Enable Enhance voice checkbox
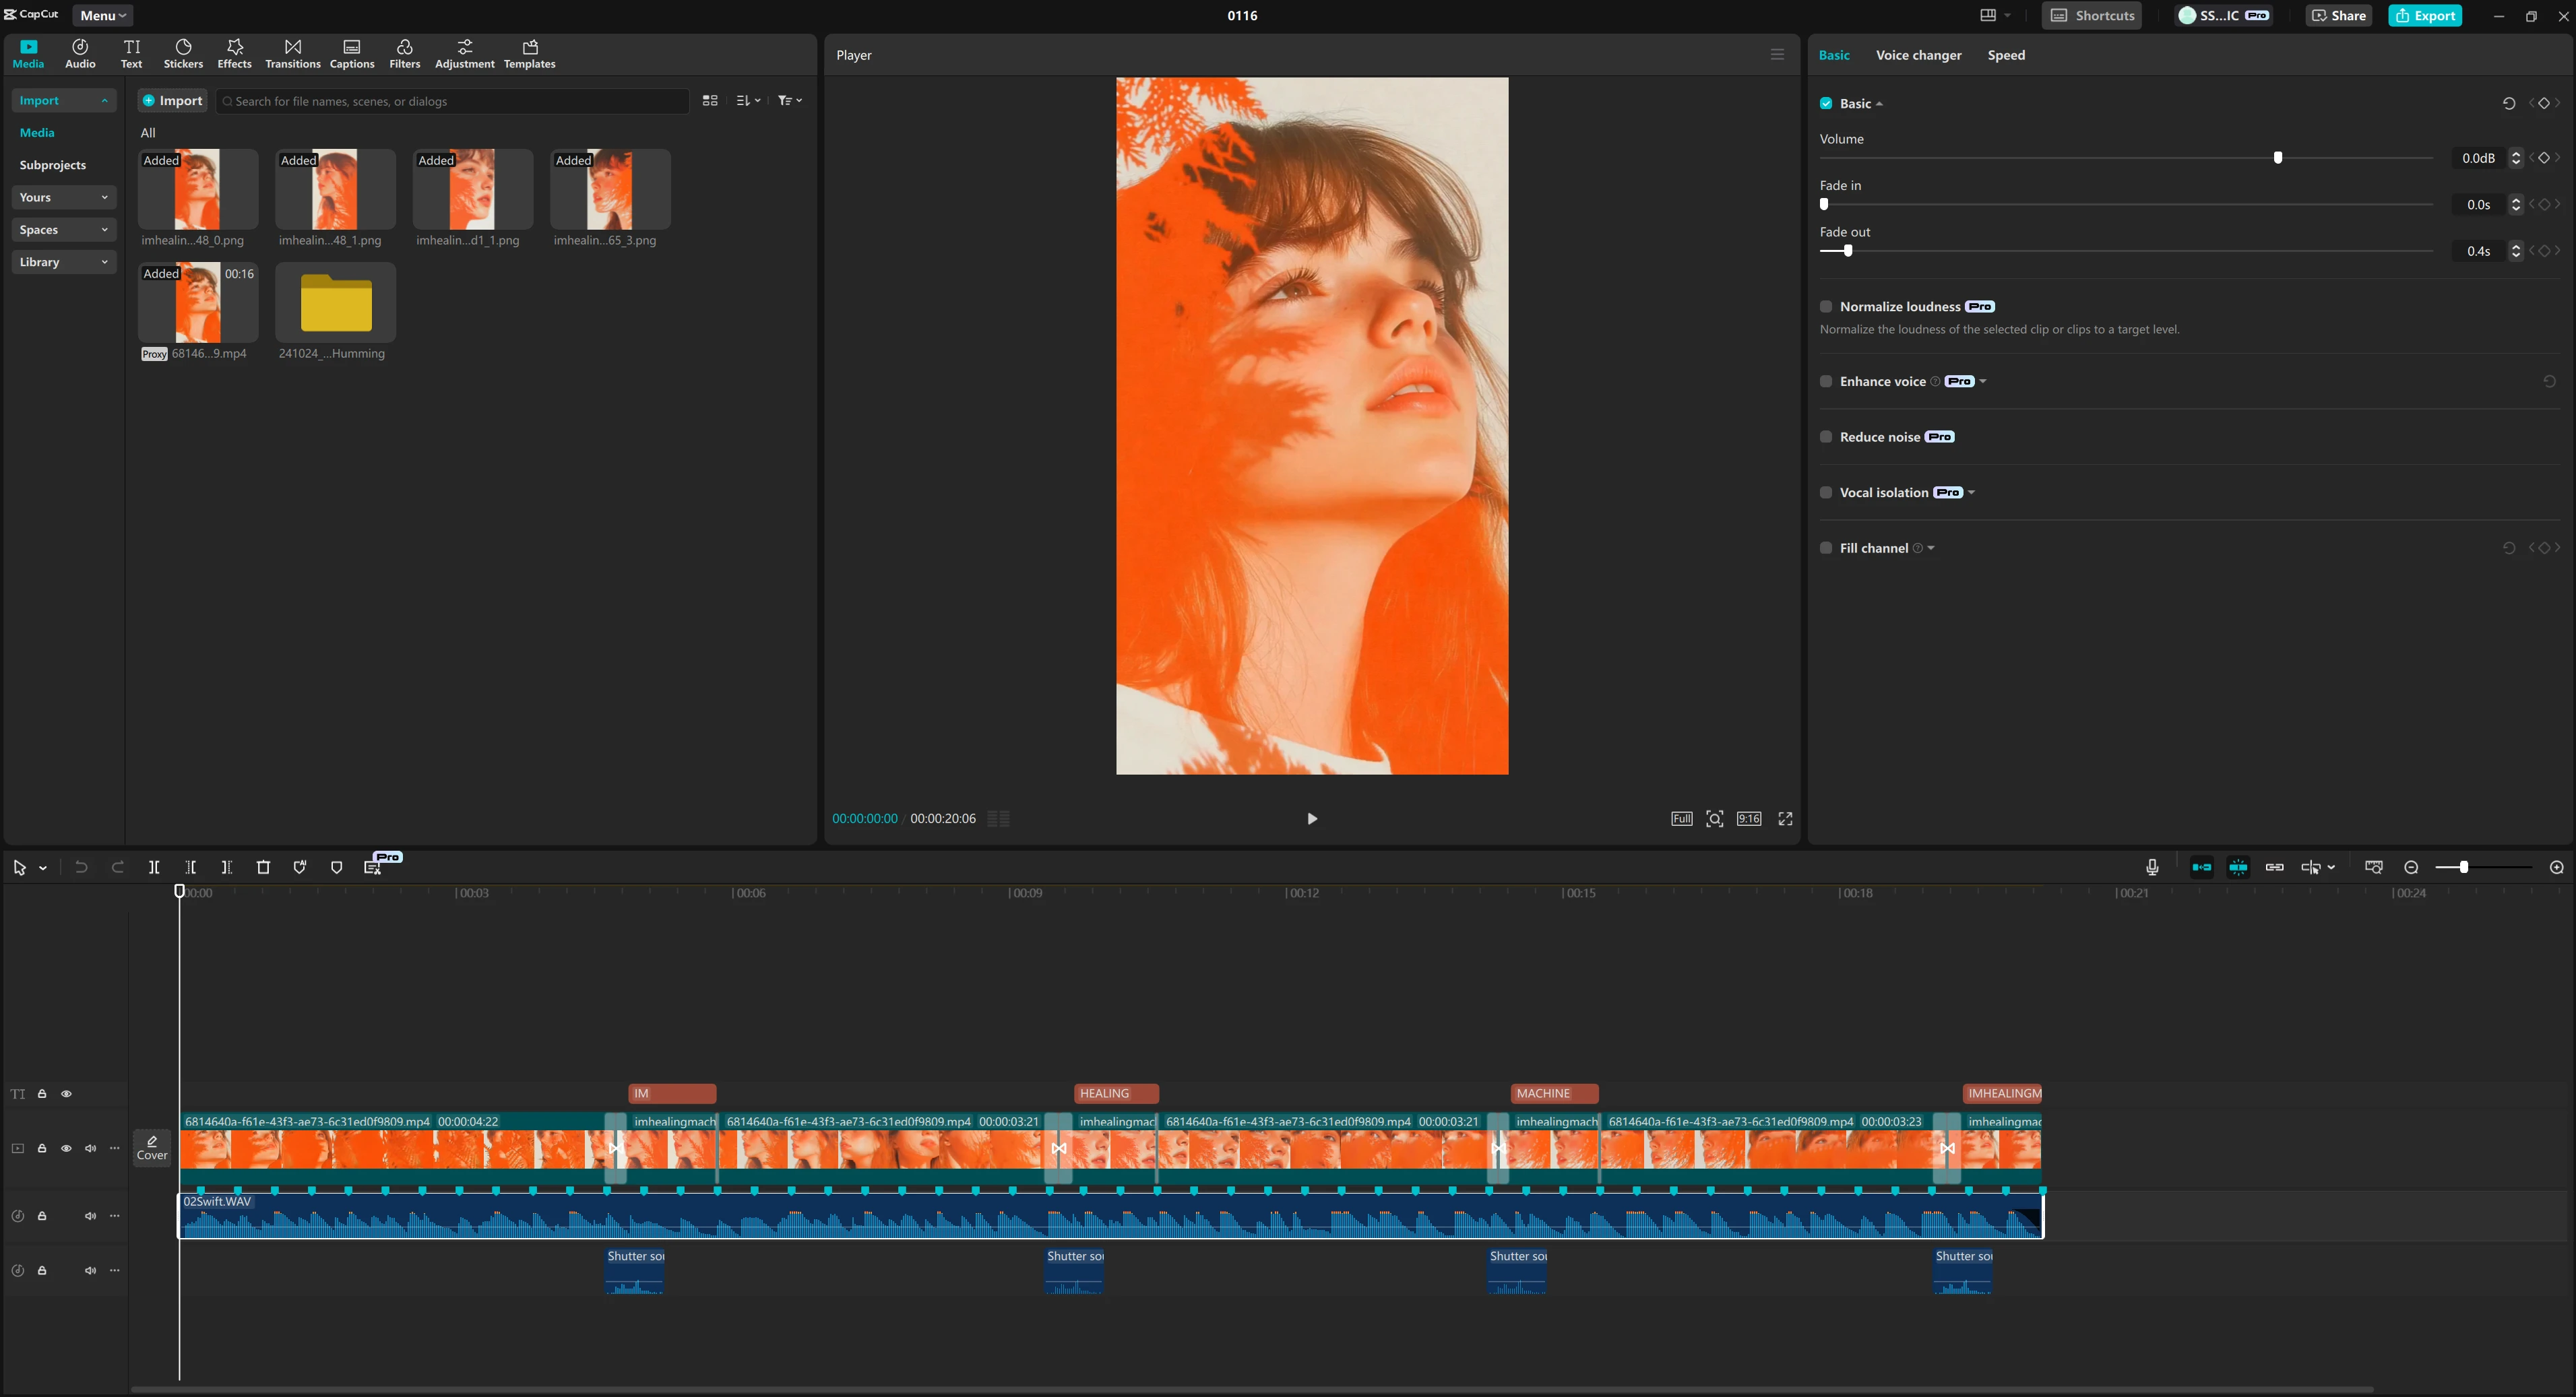The height and width of the screenshot is (1397, 2576). (x=1826, y=381)
